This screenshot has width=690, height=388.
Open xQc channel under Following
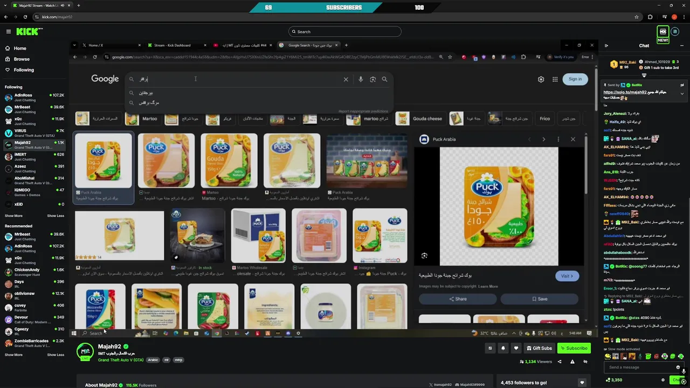pos(34,121)
